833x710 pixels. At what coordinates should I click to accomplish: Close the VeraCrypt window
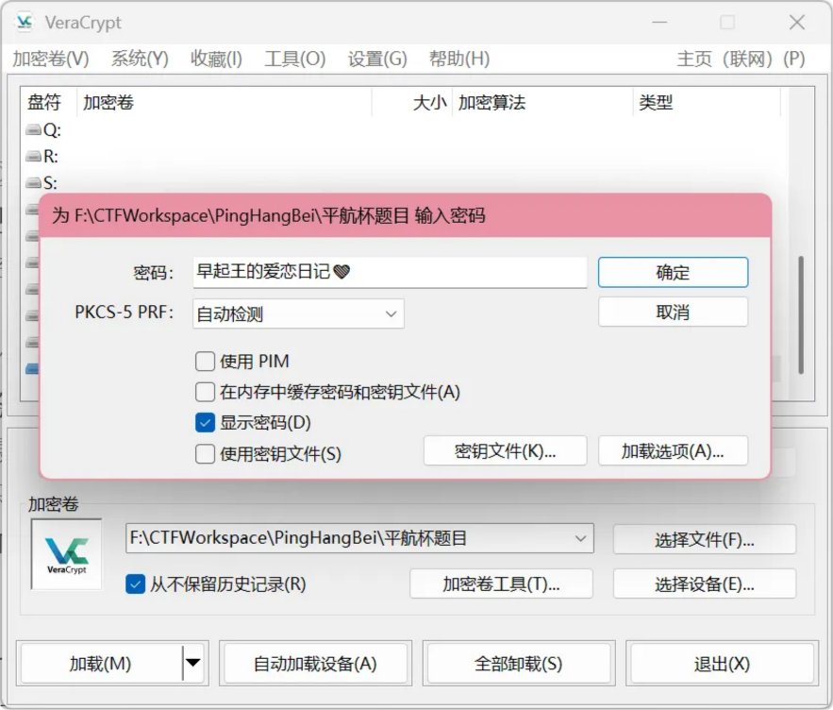click(797, 23)
